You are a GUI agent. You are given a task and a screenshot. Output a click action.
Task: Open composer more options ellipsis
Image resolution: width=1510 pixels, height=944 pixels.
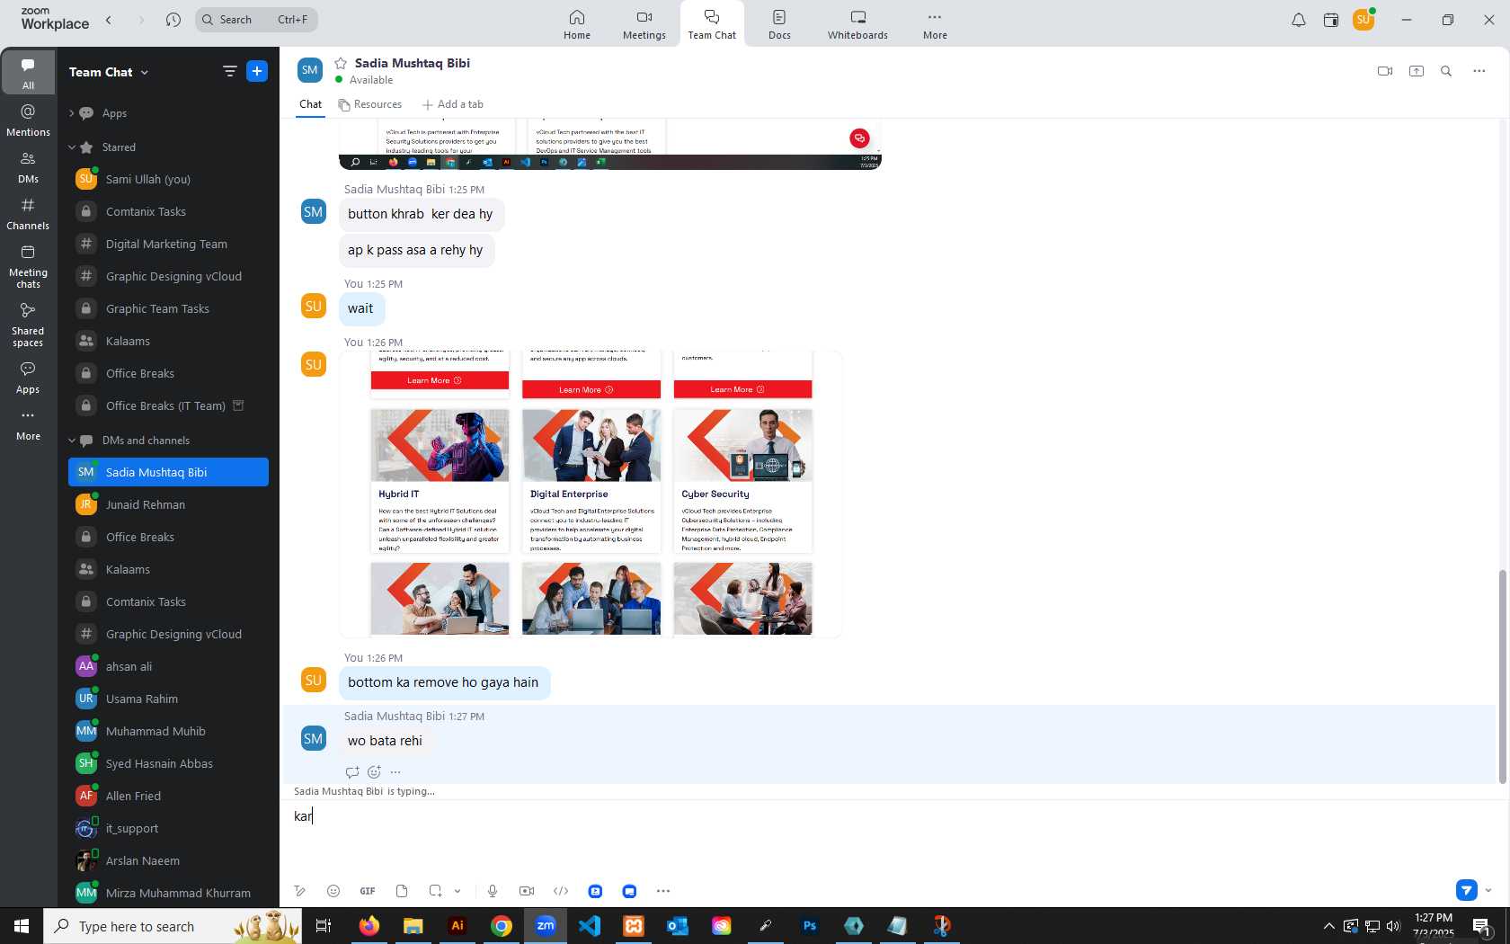(x=663, y=891)
